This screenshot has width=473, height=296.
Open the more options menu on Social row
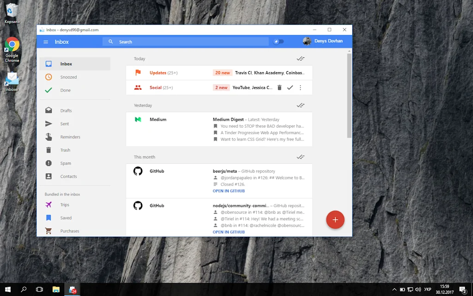(301, 87)
